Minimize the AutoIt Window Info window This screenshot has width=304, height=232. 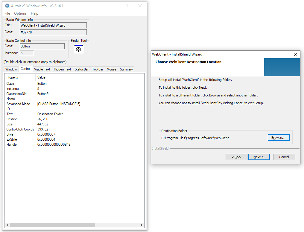113,6
